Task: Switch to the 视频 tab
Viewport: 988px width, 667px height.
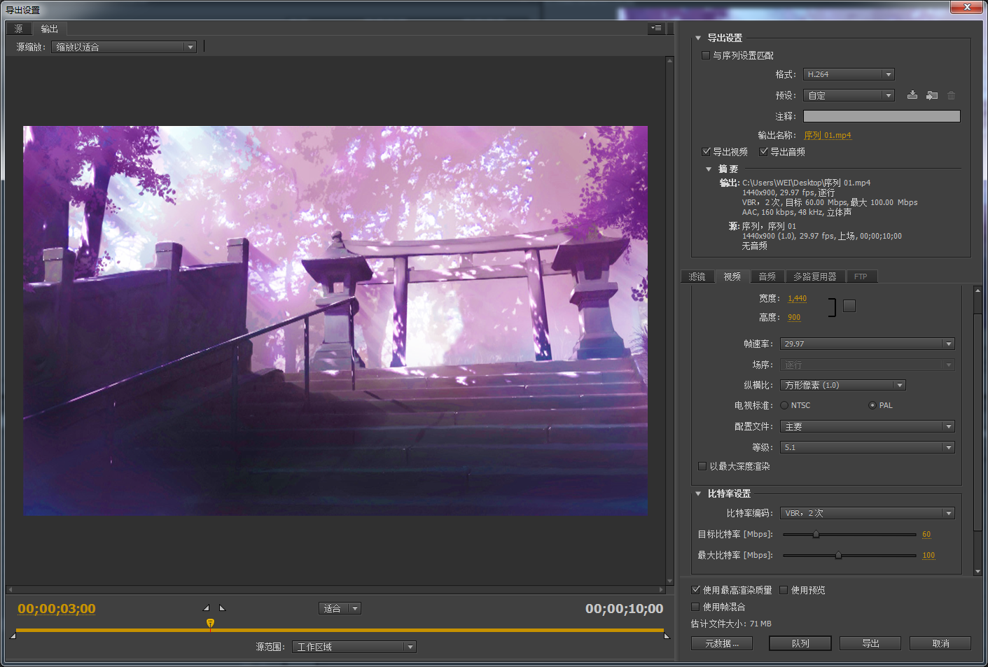Action: [732, 276]
